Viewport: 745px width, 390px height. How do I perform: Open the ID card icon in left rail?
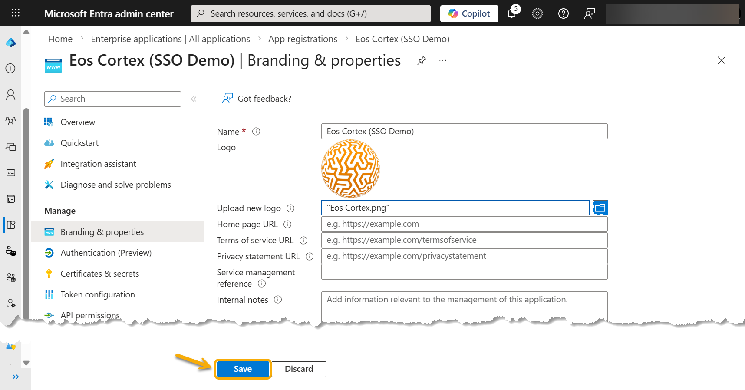(x=11, y=173)
